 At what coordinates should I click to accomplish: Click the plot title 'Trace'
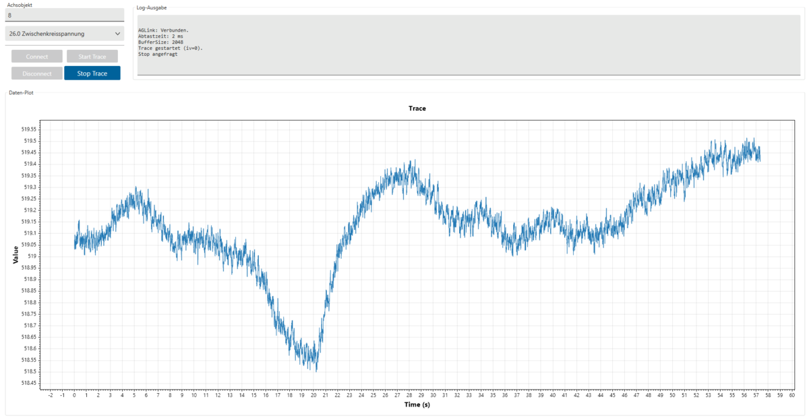pyautogui.click(x=417, y=109)
